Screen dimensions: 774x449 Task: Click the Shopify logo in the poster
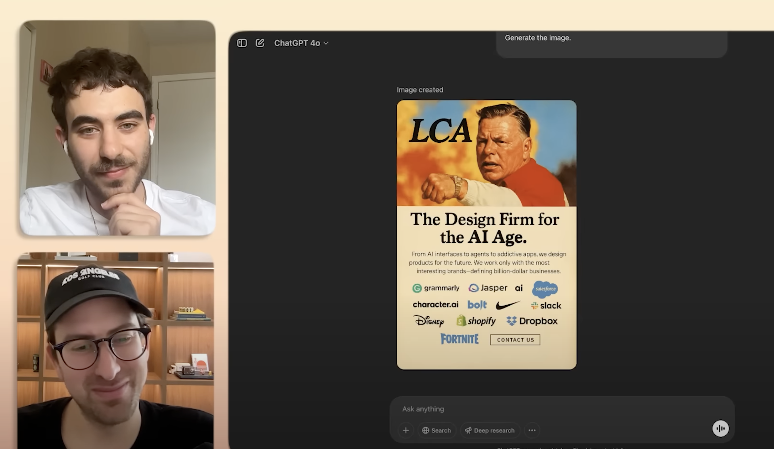click(476, 321)
